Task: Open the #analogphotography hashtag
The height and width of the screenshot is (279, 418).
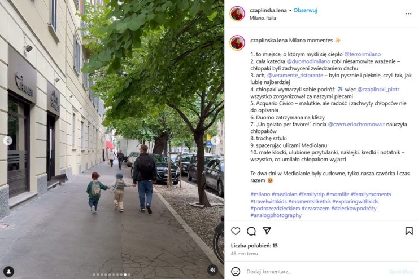Action: point(276,215)
